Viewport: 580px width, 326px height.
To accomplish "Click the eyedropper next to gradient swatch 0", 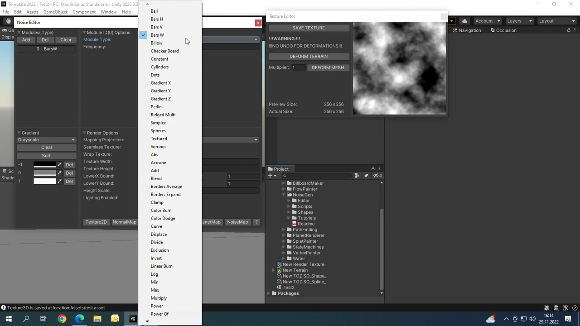I will 60,172.
